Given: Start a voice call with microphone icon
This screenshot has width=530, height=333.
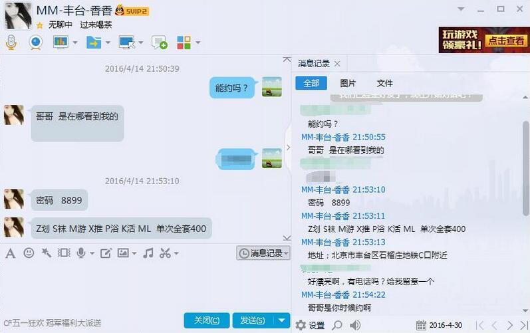Looking at the screenshot, I should click(11, 43).
